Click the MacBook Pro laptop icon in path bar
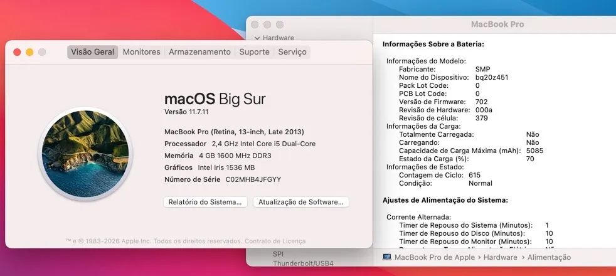616x276 pixels. point(387,257)
